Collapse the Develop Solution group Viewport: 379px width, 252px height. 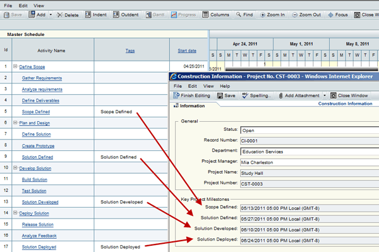click(15, 167)
